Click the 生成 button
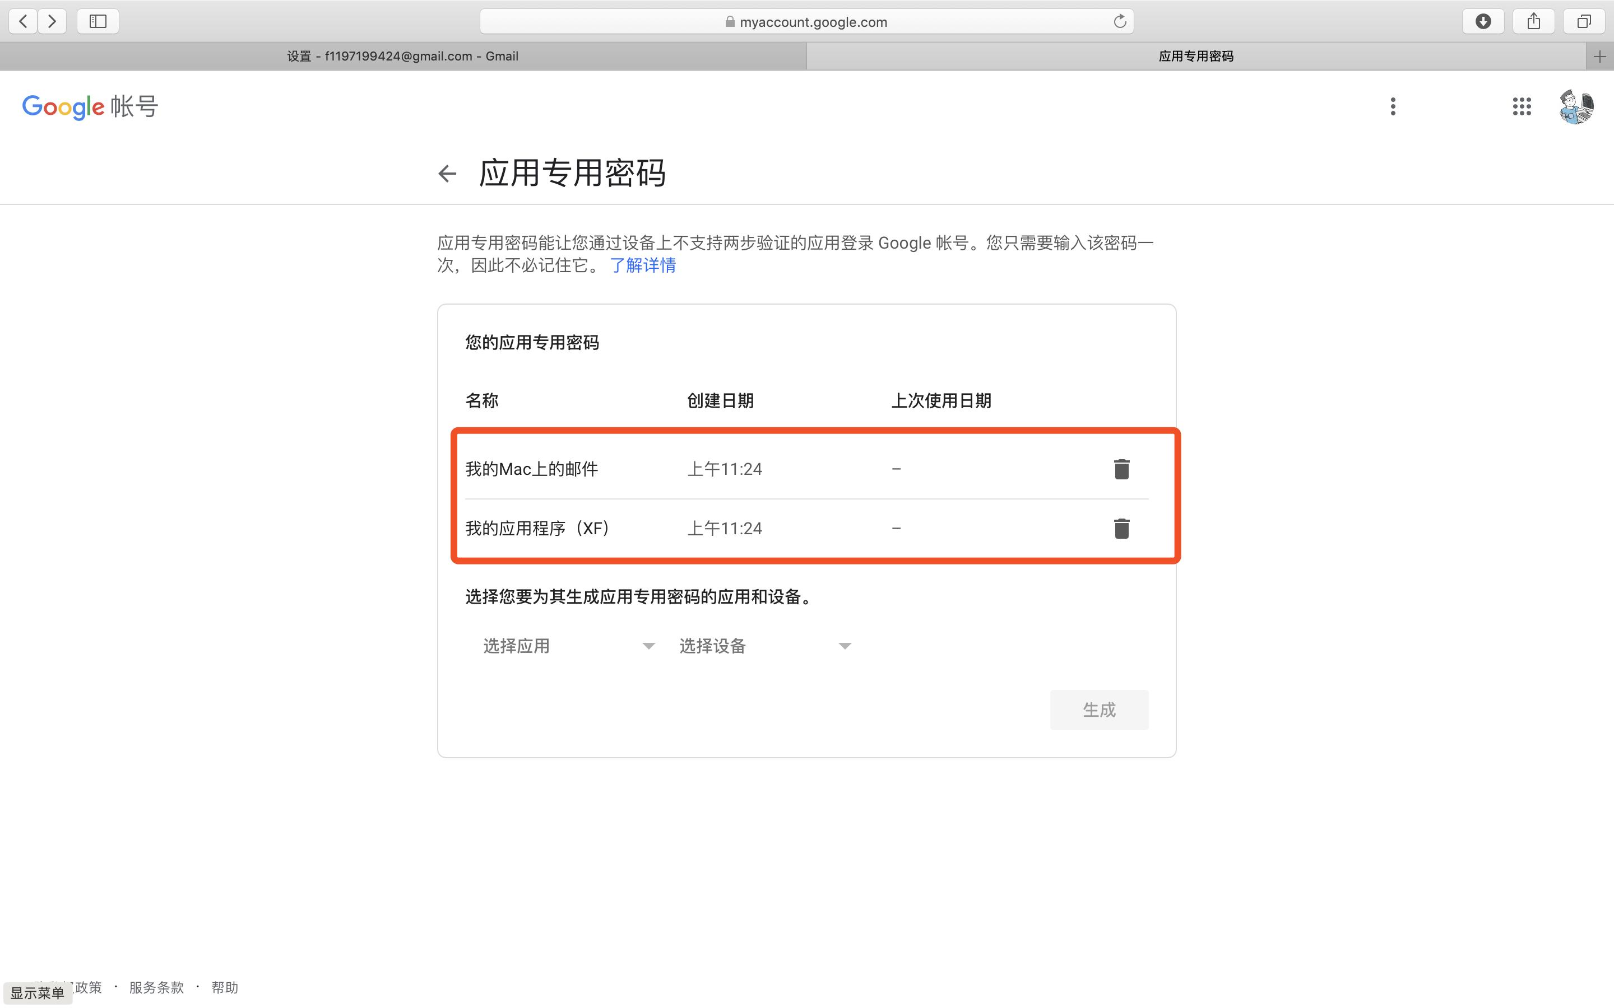This screenshot has width=1614, height=1008. click(x=1098, y=710)
